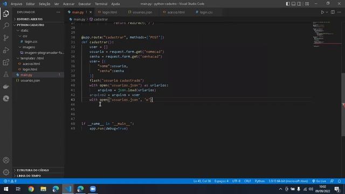Open editor More Actions ellipsis
This screenshot has width=345, height=194.
pos(339,12)
